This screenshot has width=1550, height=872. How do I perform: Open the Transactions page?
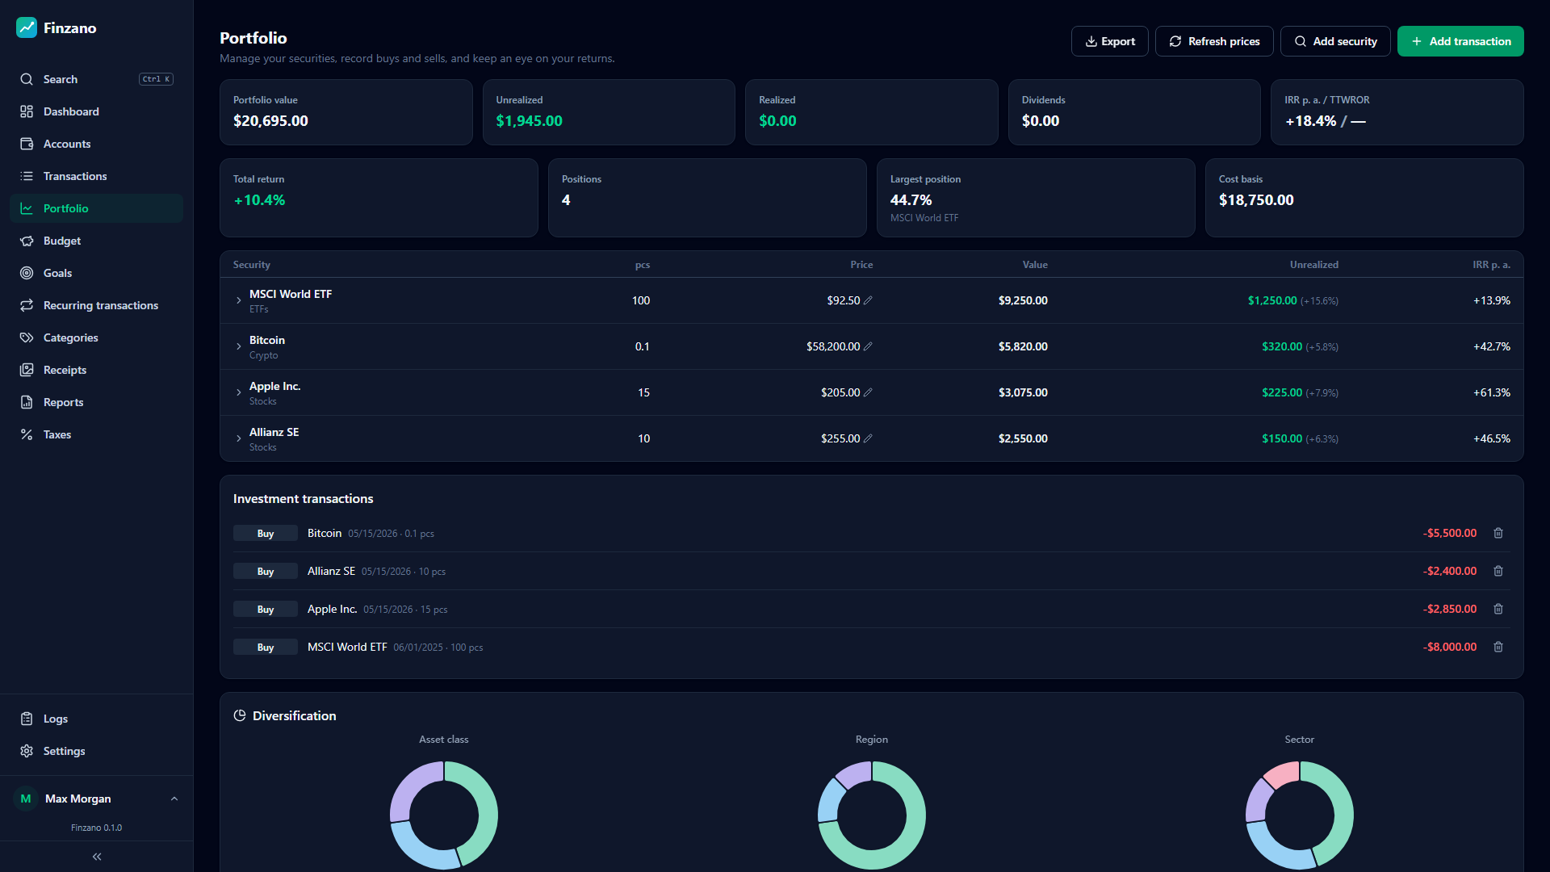[96, 176]
